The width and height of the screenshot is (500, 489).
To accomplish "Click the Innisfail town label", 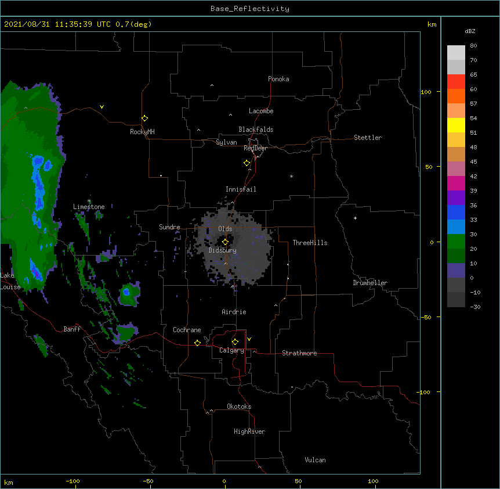I will click(241, 189).
